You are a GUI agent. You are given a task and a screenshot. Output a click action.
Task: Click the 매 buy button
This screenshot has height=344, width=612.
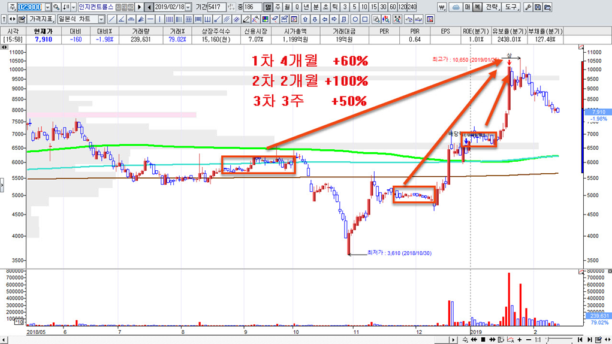coord(467,7)
